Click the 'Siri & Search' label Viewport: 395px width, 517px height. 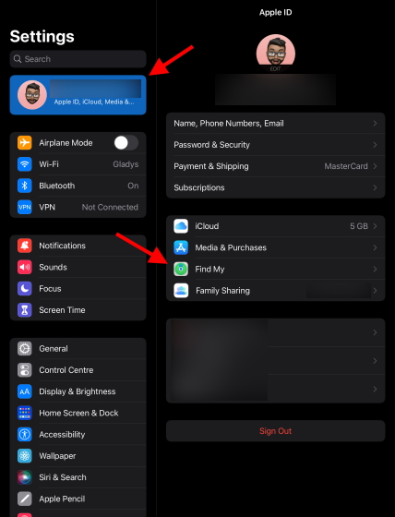(63, 477)
